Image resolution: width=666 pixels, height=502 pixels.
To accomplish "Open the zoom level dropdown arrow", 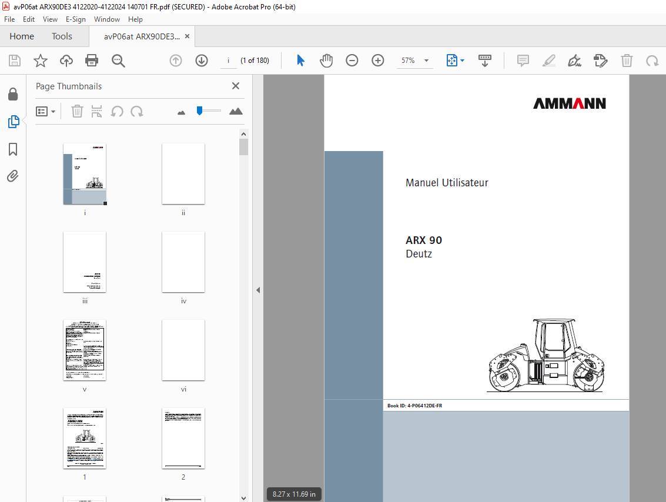I will pos(426,61).
